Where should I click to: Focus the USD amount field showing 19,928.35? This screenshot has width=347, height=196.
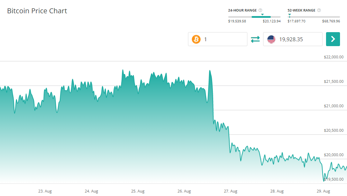(x=299, y=39)
